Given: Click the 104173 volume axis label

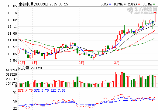Looking at the screenshot, I should (x=12, y=83).
